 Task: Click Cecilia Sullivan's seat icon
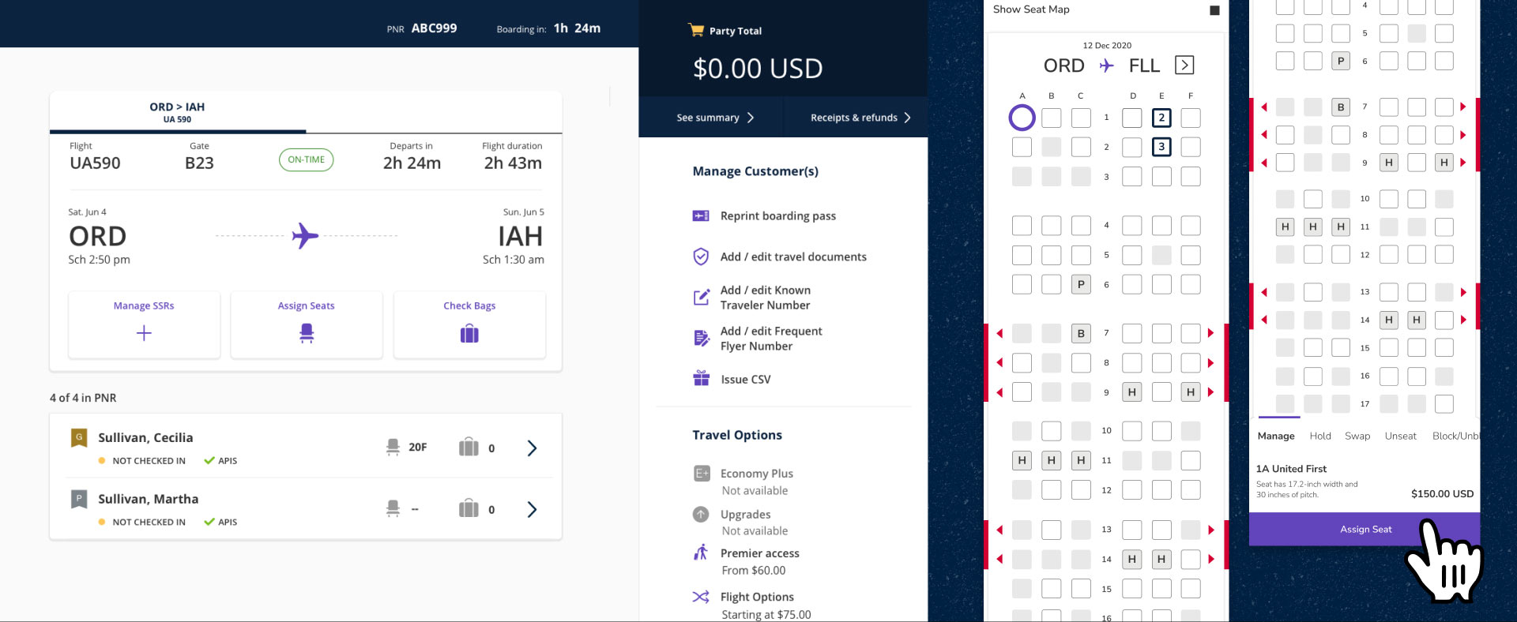(x=393, y=448)
